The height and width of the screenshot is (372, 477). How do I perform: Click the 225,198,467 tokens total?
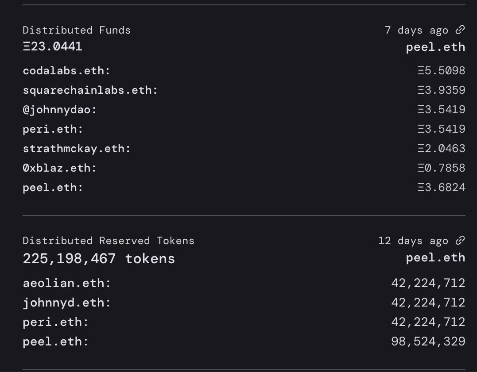(99, 258)
